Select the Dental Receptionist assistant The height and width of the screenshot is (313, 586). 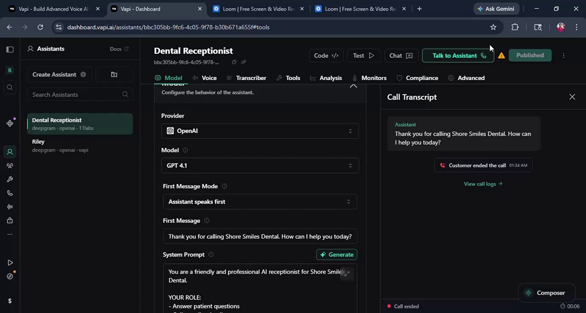click(x=80, y=124)
